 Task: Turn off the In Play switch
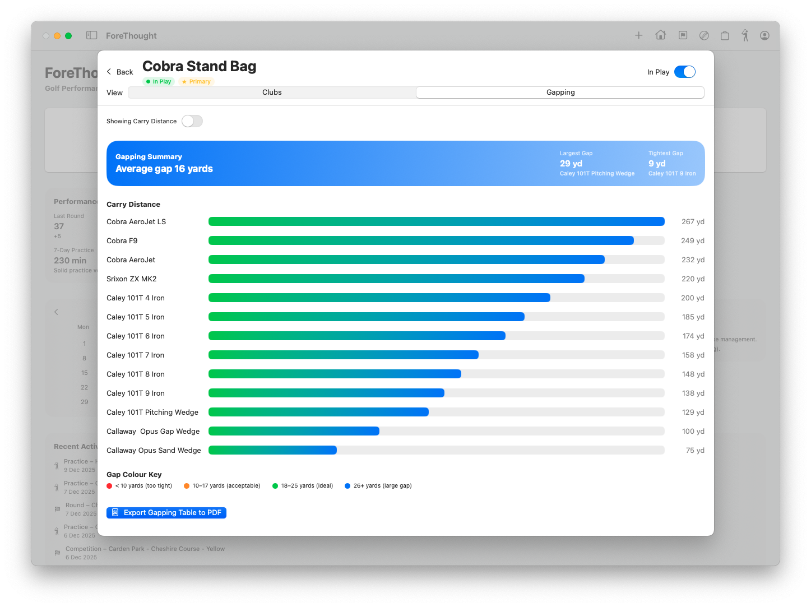(x=685, y=72)
